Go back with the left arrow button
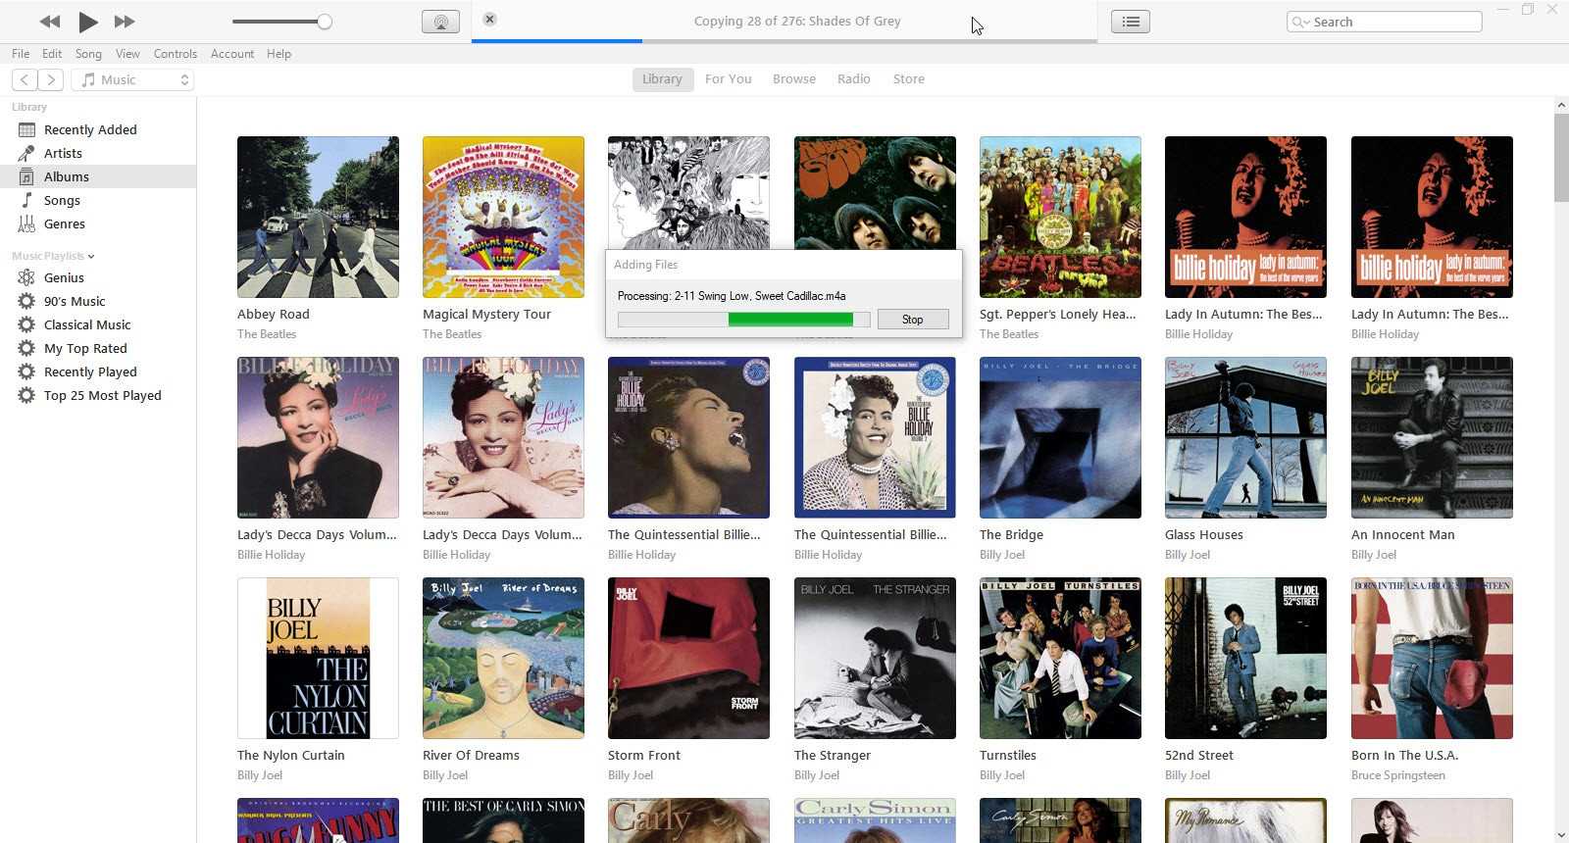The image size is (1569, 843). [x=25, y=80]
